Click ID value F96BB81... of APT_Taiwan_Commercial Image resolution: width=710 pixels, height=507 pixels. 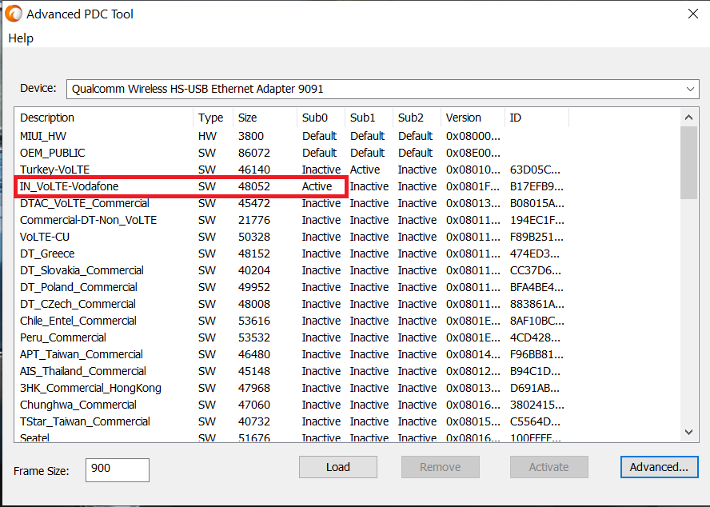537,353
